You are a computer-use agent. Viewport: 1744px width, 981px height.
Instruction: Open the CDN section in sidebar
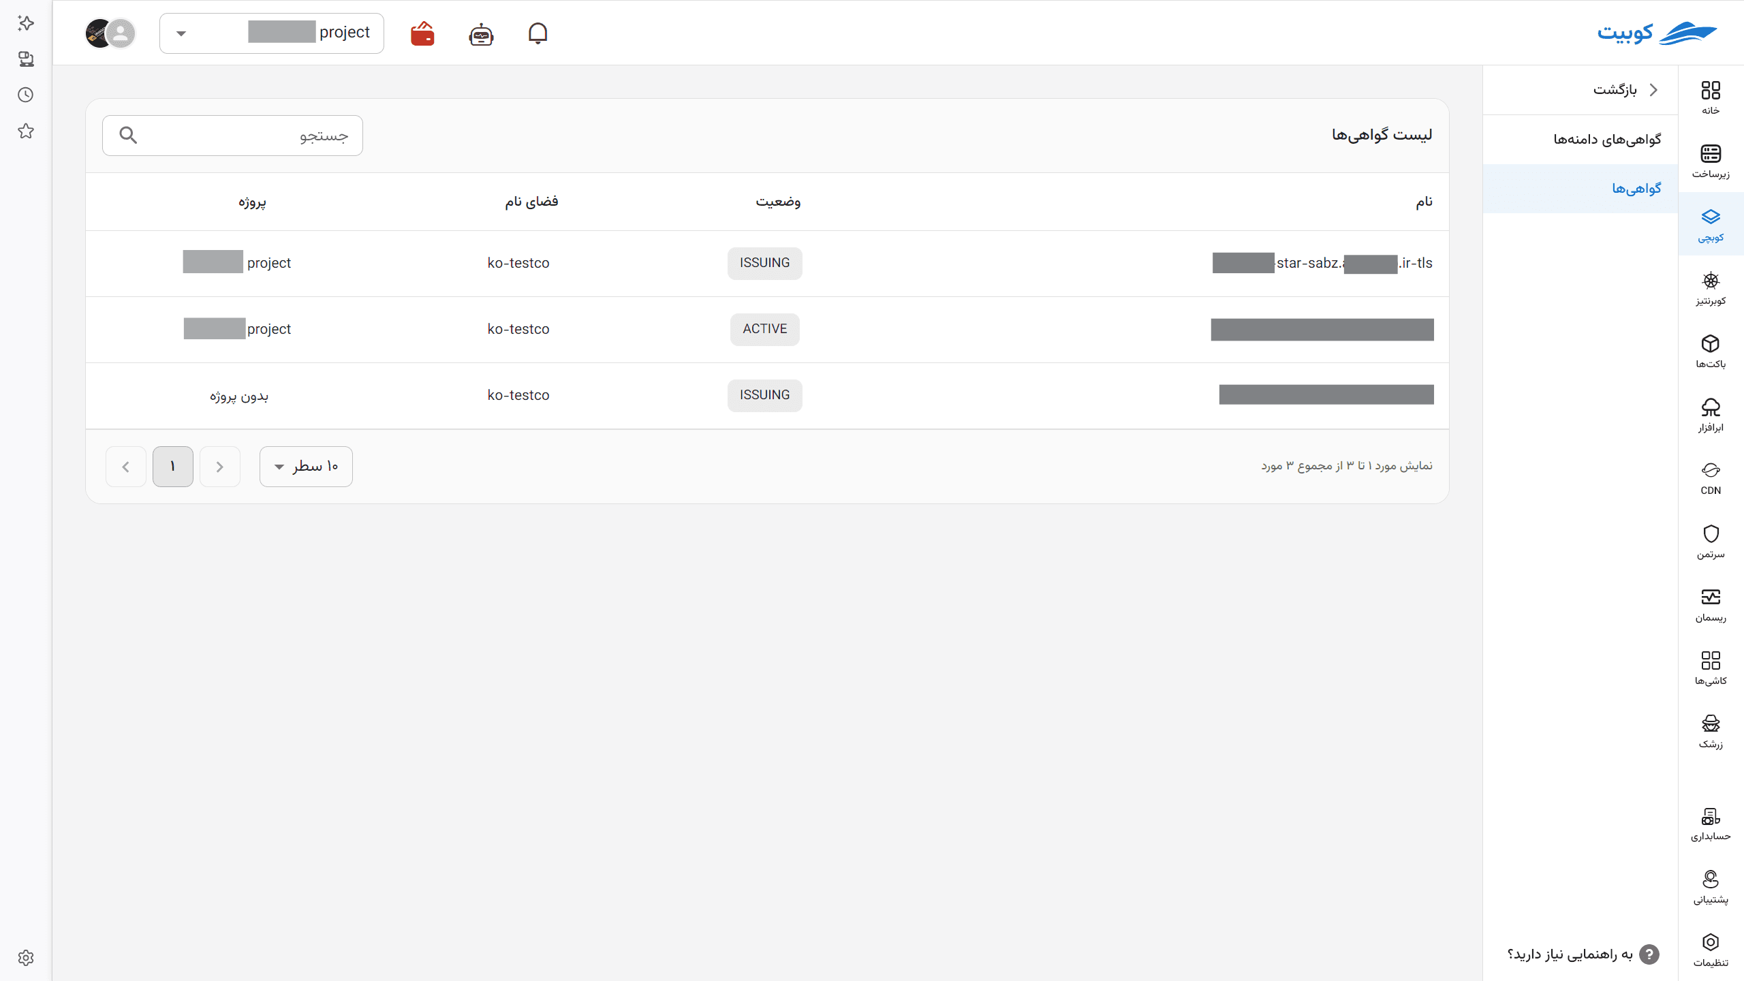1710,478
